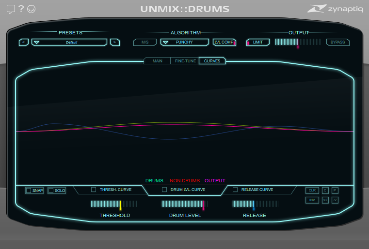This screenshot has height=249, width=369.
Task: Select the DRUM LVL. CURVE tab label
Action: (188, 190)
